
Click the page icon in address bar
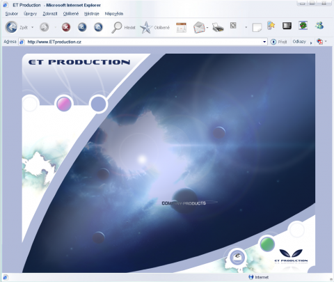pyautogui.click(x=22, y=42)
